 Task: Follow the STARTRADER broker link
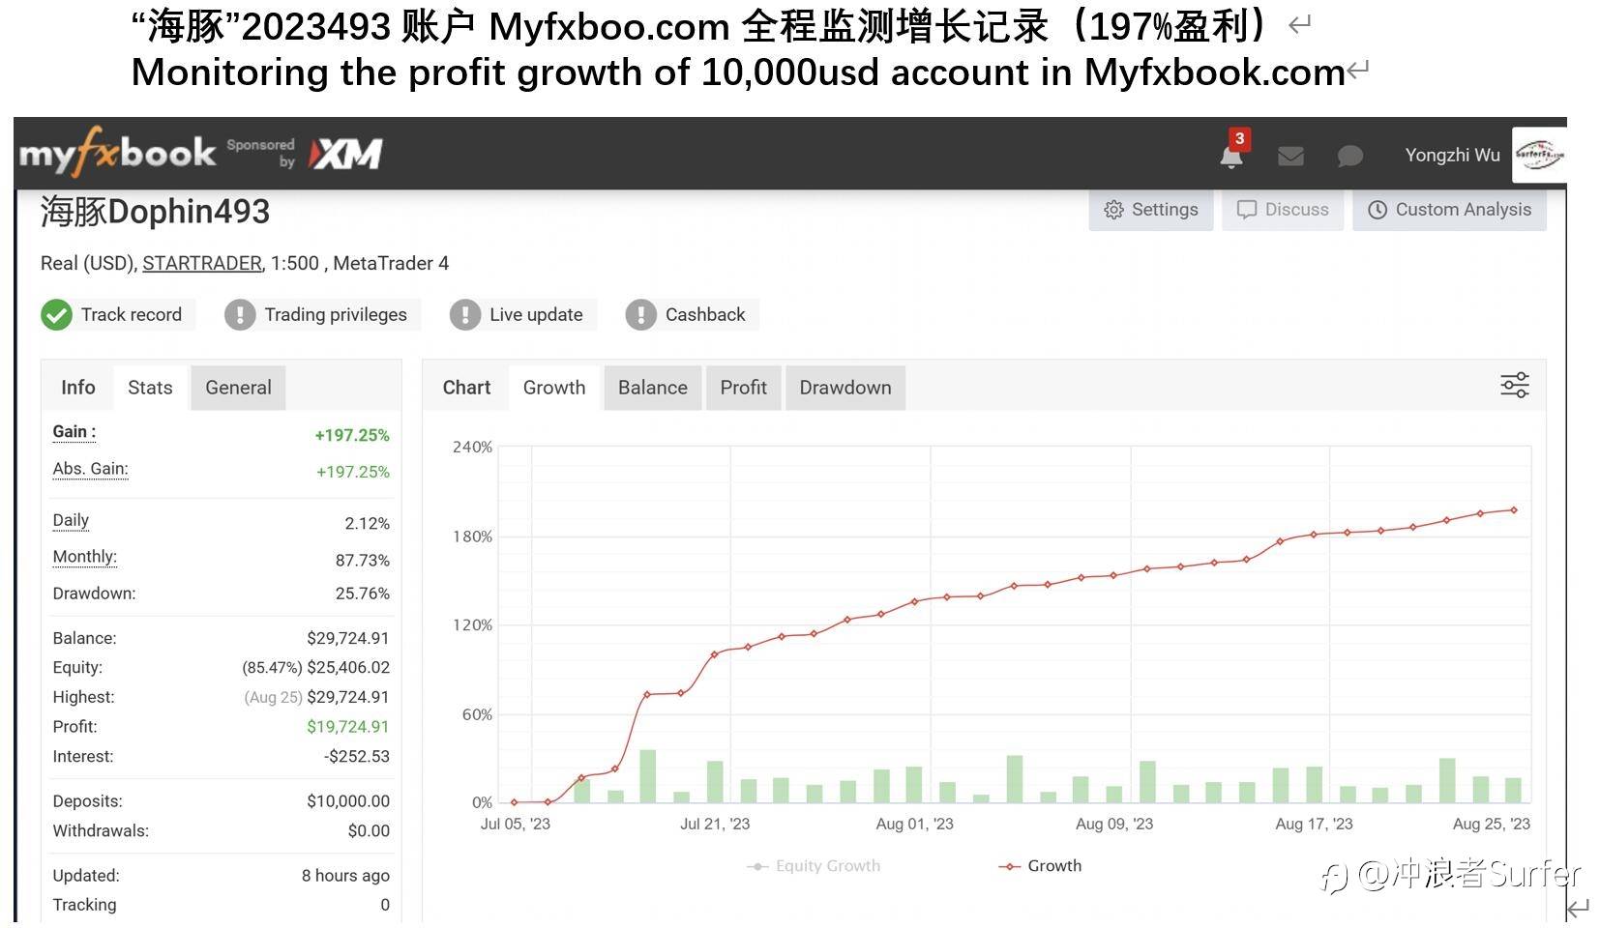pos(202,263)
